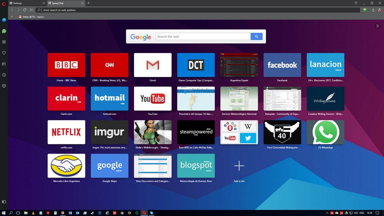Focus the address bar search field
This screenshot has width=384, height=216.
pyautogui.click(x=198, y=10)
